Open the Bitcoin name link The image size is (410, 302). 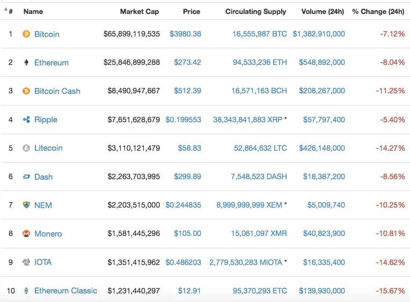47,34
